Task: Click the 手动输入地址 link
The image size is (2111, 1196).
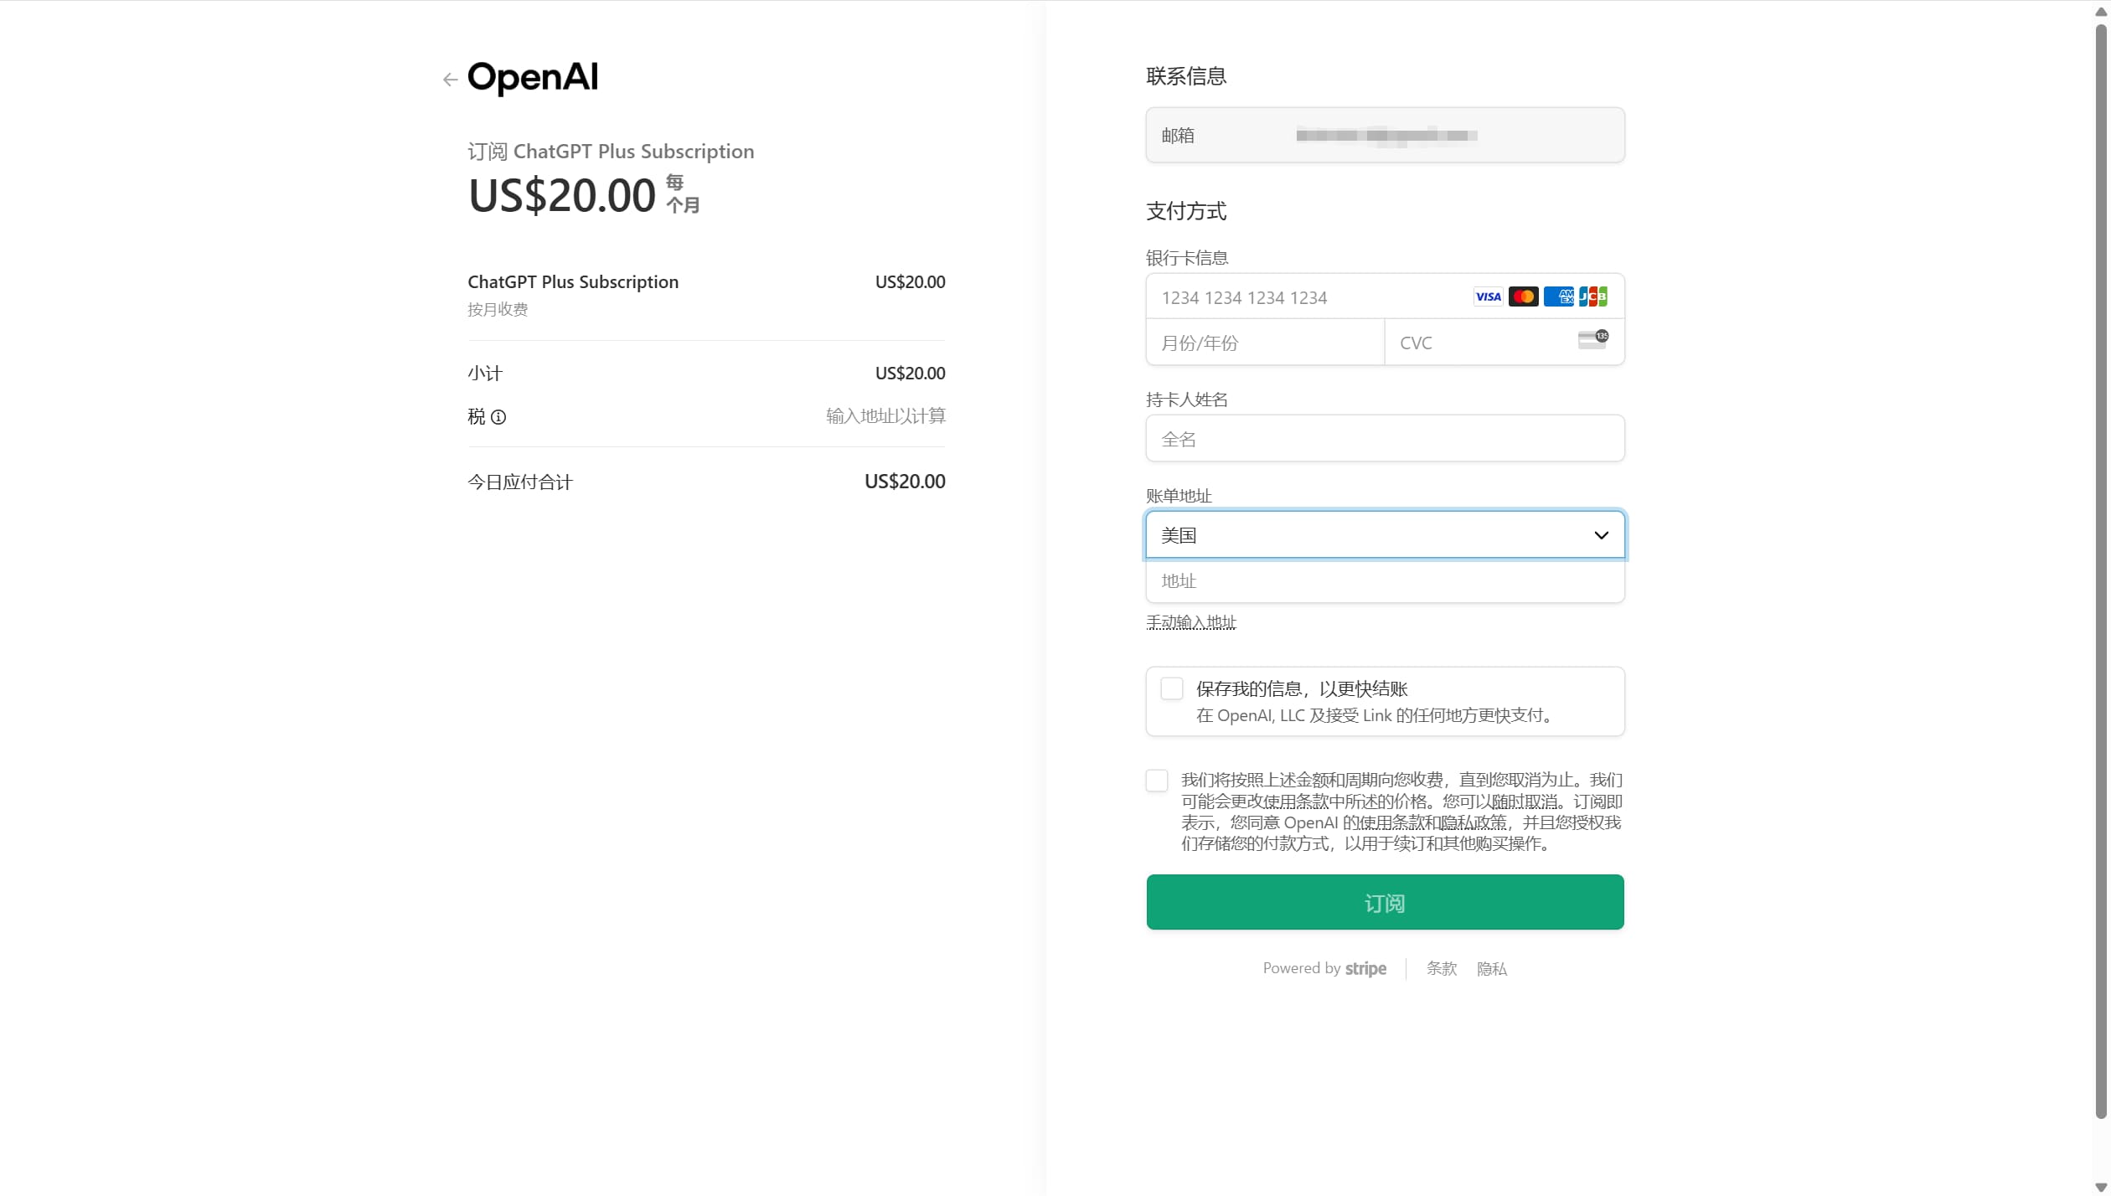Action: click(1190, 622)
